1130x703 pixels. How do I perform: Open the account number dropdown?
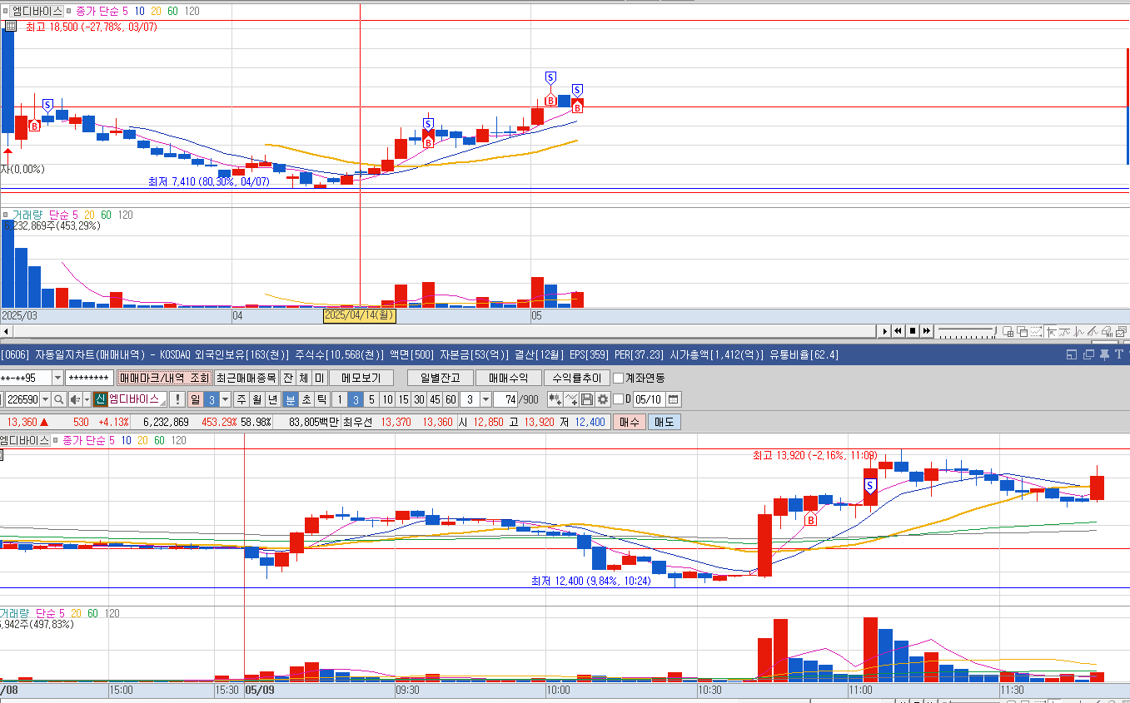coord(58,378)
